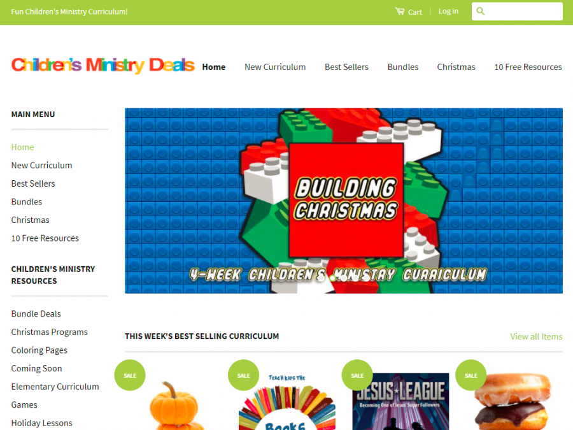Click the Children's Ministry Deals logo

(103, 66)
